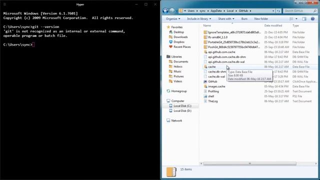Open the Videos library icon
Viewport: 320px width, 180px height.
coord(171,81)
